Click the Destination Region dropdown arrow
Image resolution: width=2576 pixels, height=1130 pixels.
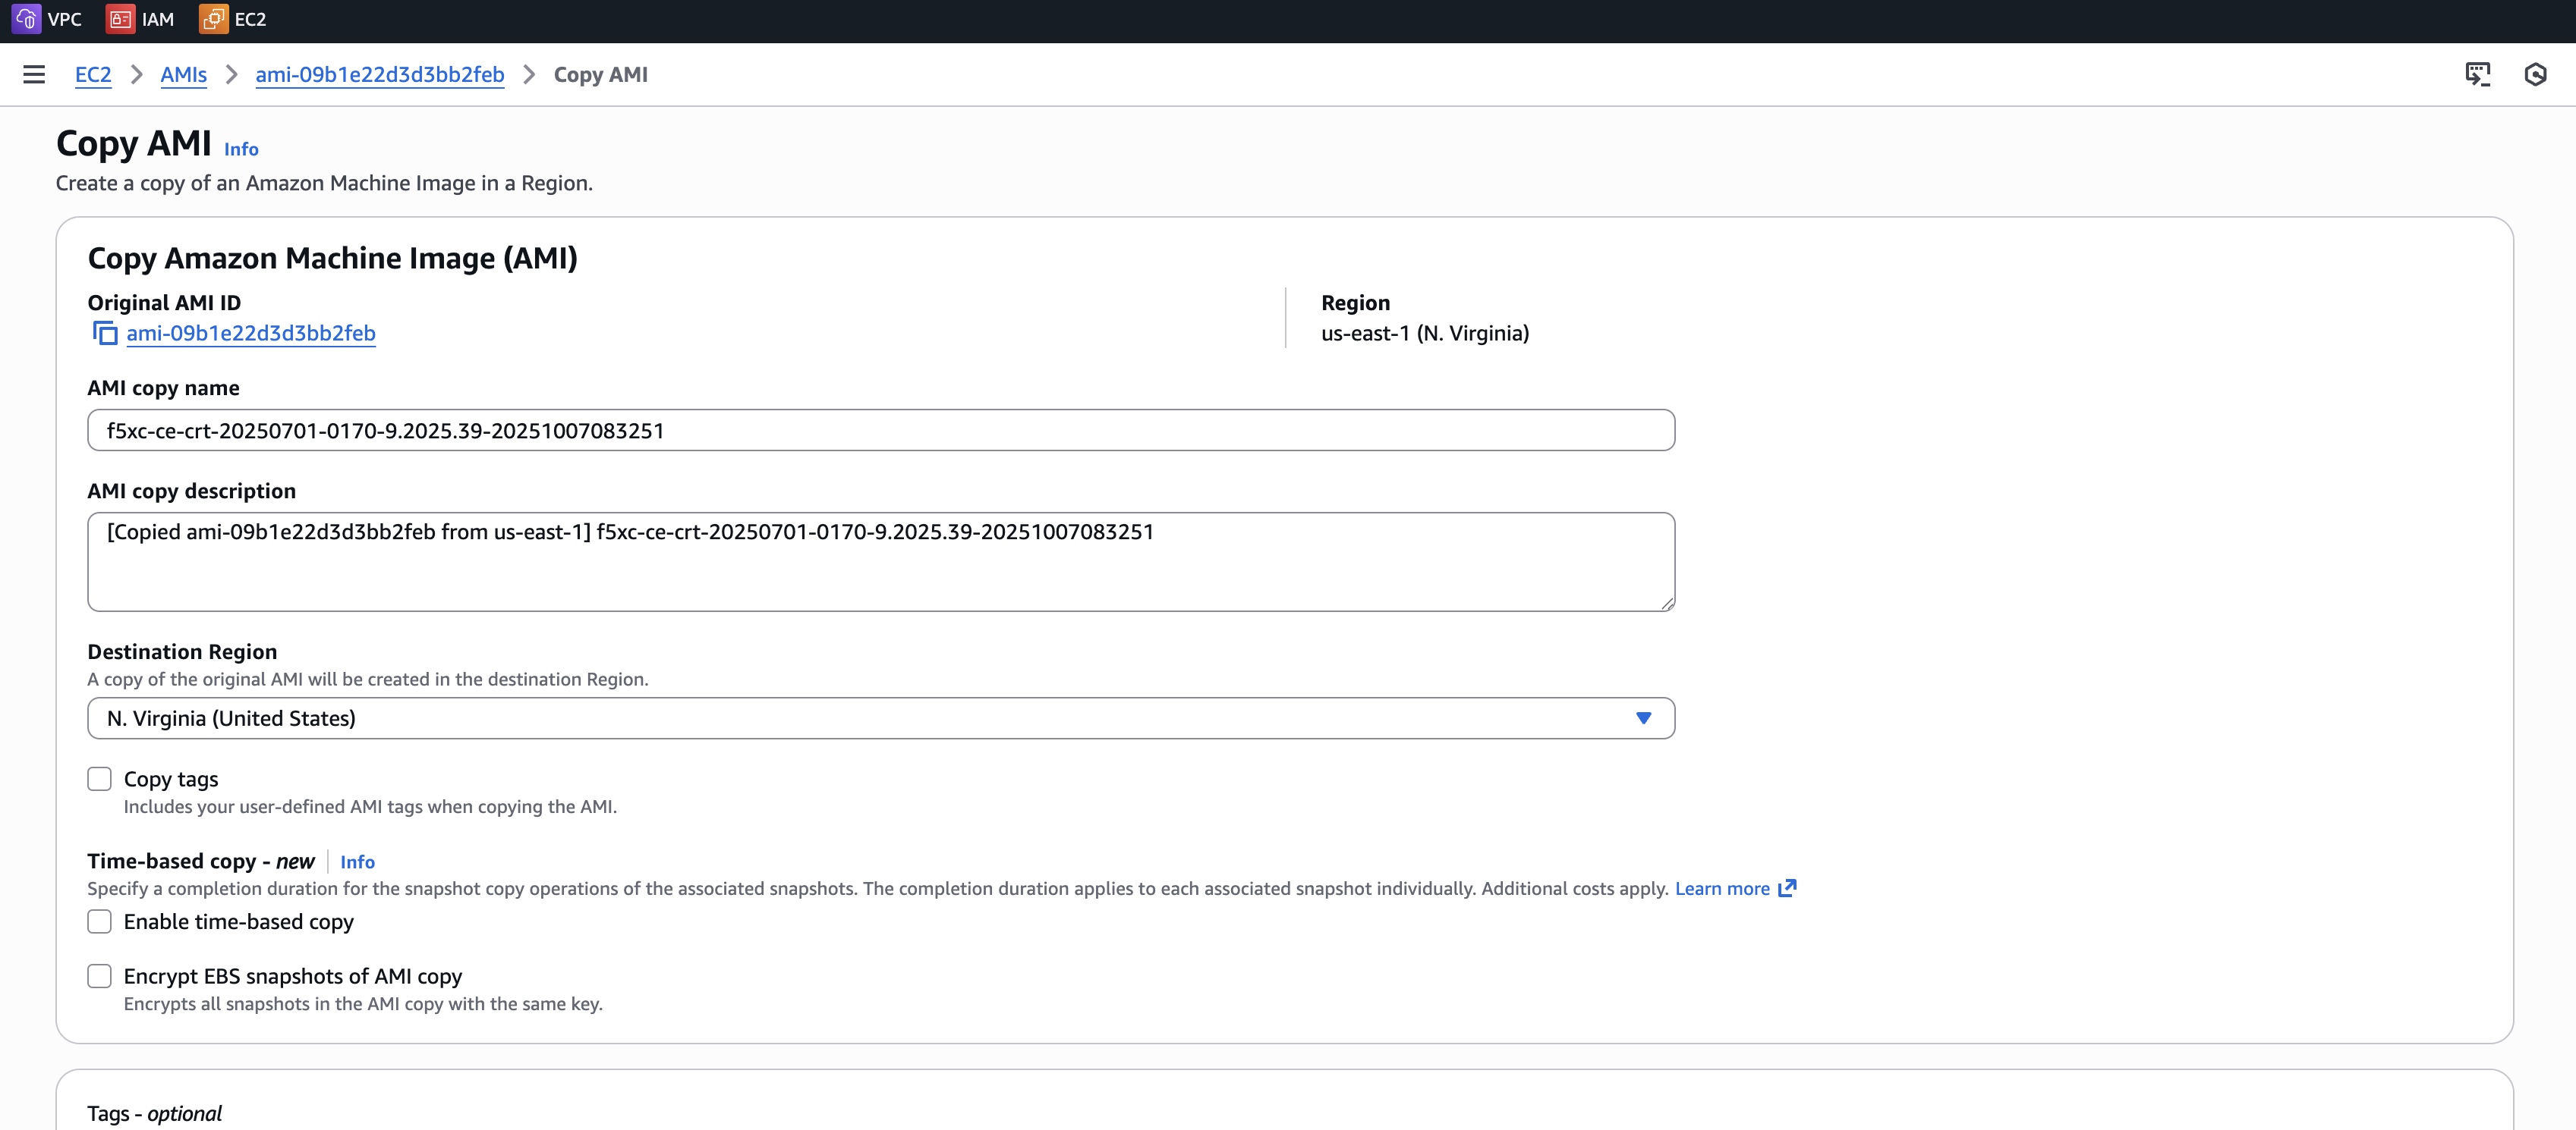tap(1643, 718)
